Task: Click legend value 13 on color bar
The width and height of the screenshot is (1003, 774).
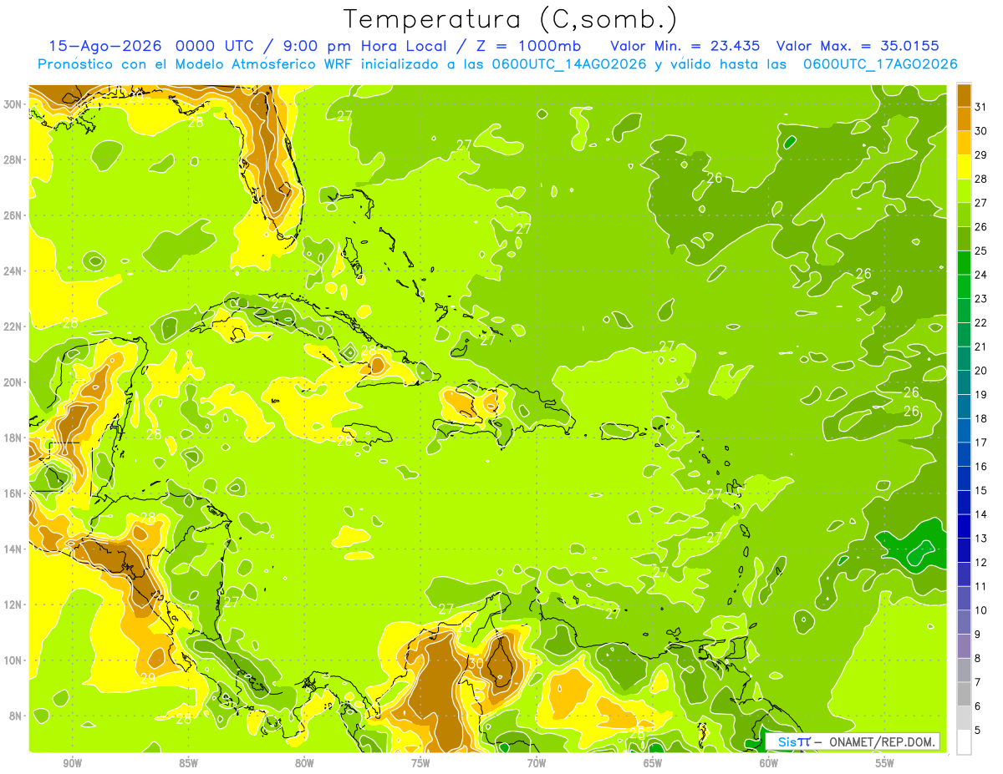Action: point(981,539)
